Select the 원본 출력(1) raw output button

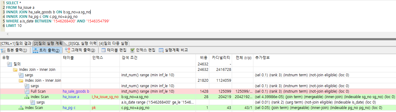(x=14, y=50)
